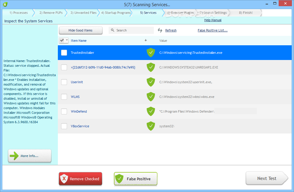Go to the 8) Finish! step
Screen dimensions: 294x192
246,13
